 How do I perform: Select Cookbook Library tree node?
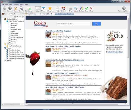[12, 19]
